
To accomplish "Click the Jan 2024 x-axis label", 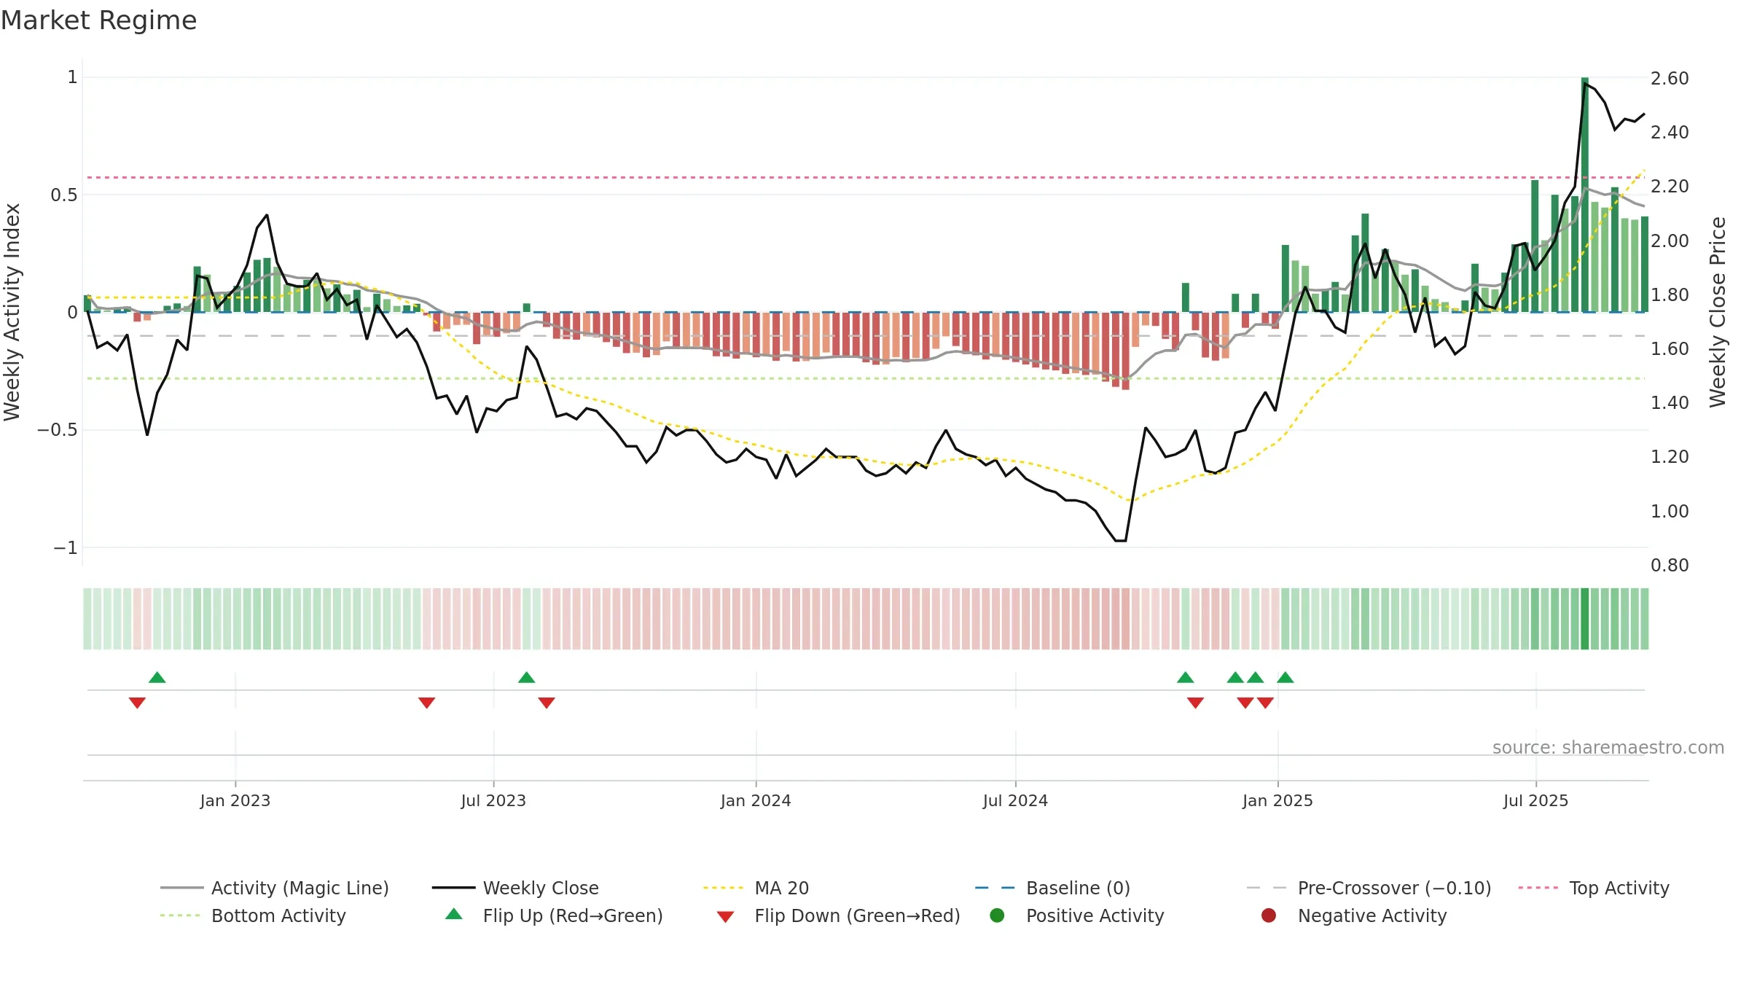I will (756, 800).
